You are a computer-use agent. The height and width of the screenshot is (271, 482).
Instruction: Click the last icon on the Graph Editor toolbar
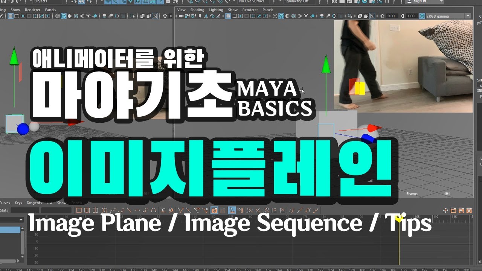point(469,210)
